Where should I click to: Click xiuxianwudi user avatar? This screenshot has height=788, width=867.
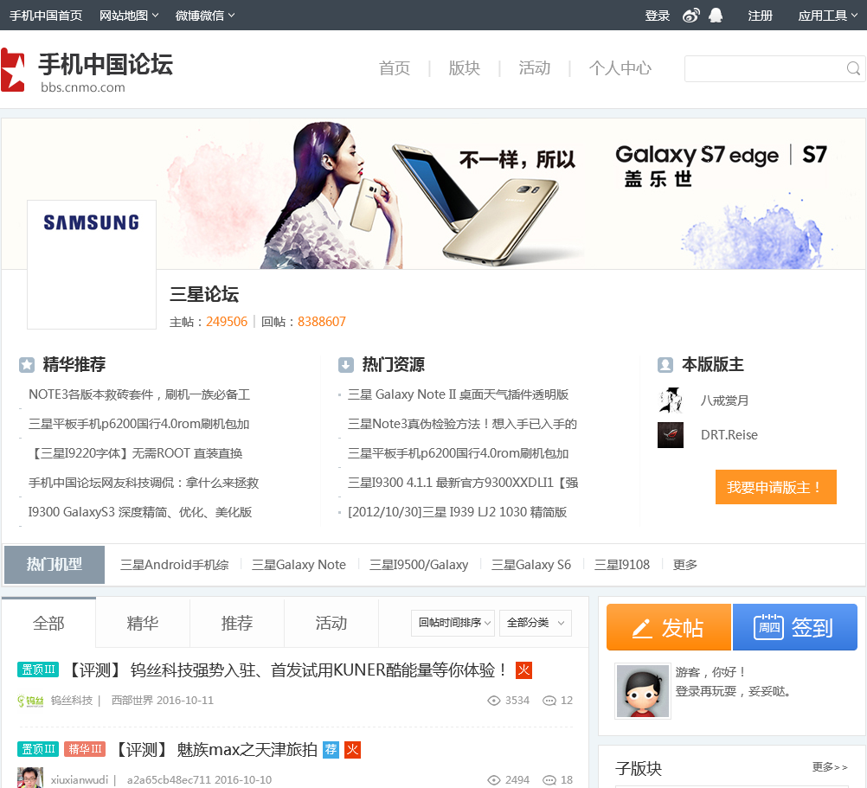coord(30,778)
